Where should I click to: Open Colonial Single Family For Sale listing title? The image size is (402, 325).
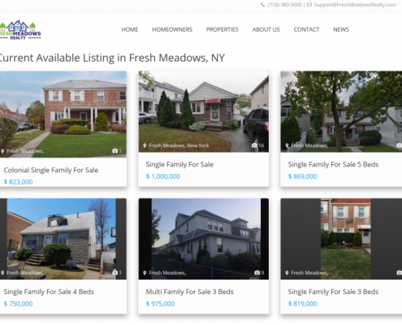coord(51,170)
